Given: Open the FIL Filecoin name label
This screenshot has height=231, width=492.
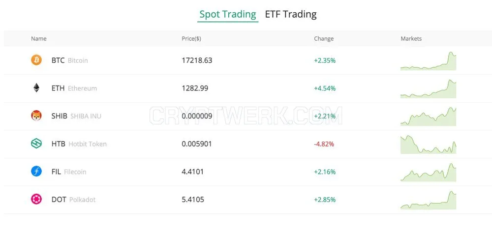Looking at the screenshot, I should [69, 172].
